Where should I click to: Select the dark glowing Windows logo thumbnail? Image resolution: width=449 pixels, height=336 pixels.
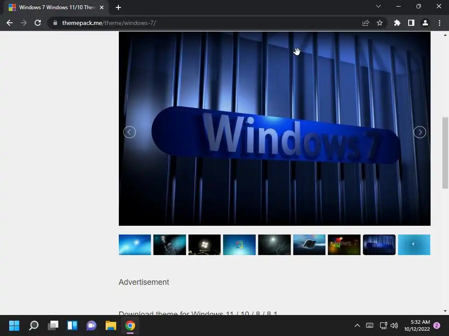click(x=204, y=245)
